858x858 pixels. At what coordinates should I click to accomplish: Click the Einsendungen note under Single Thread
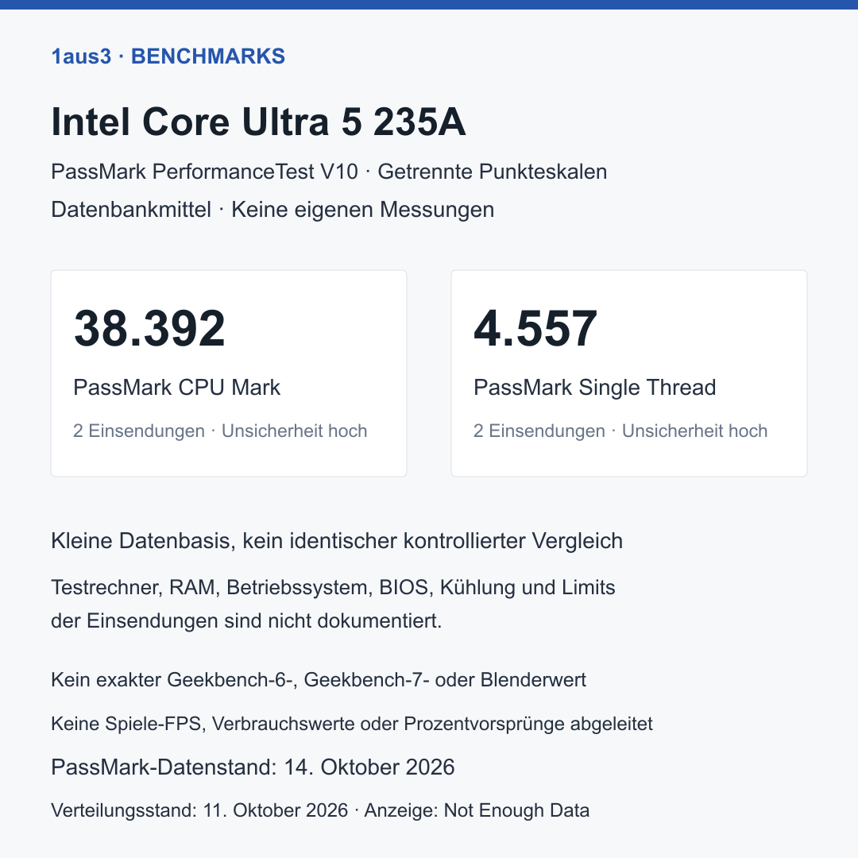click(620, 431)
